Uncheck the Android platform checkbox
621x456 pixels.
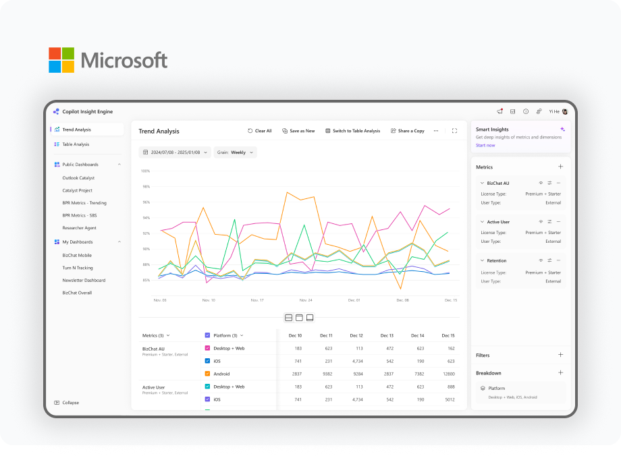(207, 374)
